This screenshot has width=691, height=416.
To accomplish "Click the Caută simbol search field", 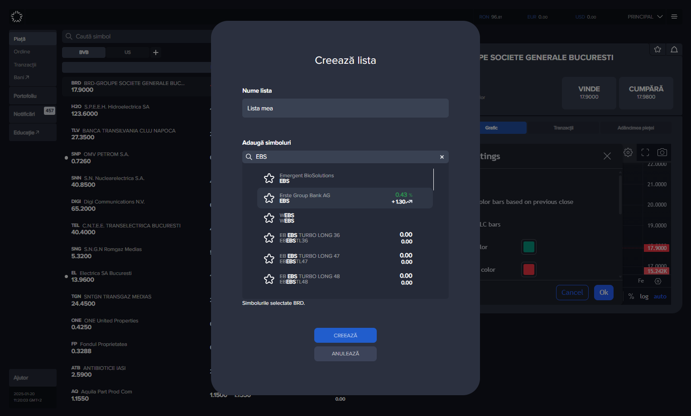I will point(137,36).
